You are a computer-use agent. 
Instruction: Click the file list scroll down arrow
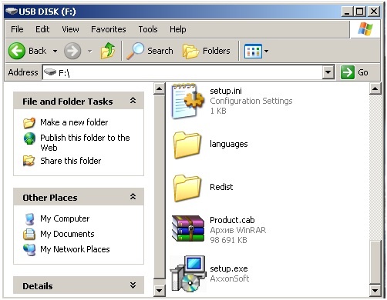(x=375, y=291)
